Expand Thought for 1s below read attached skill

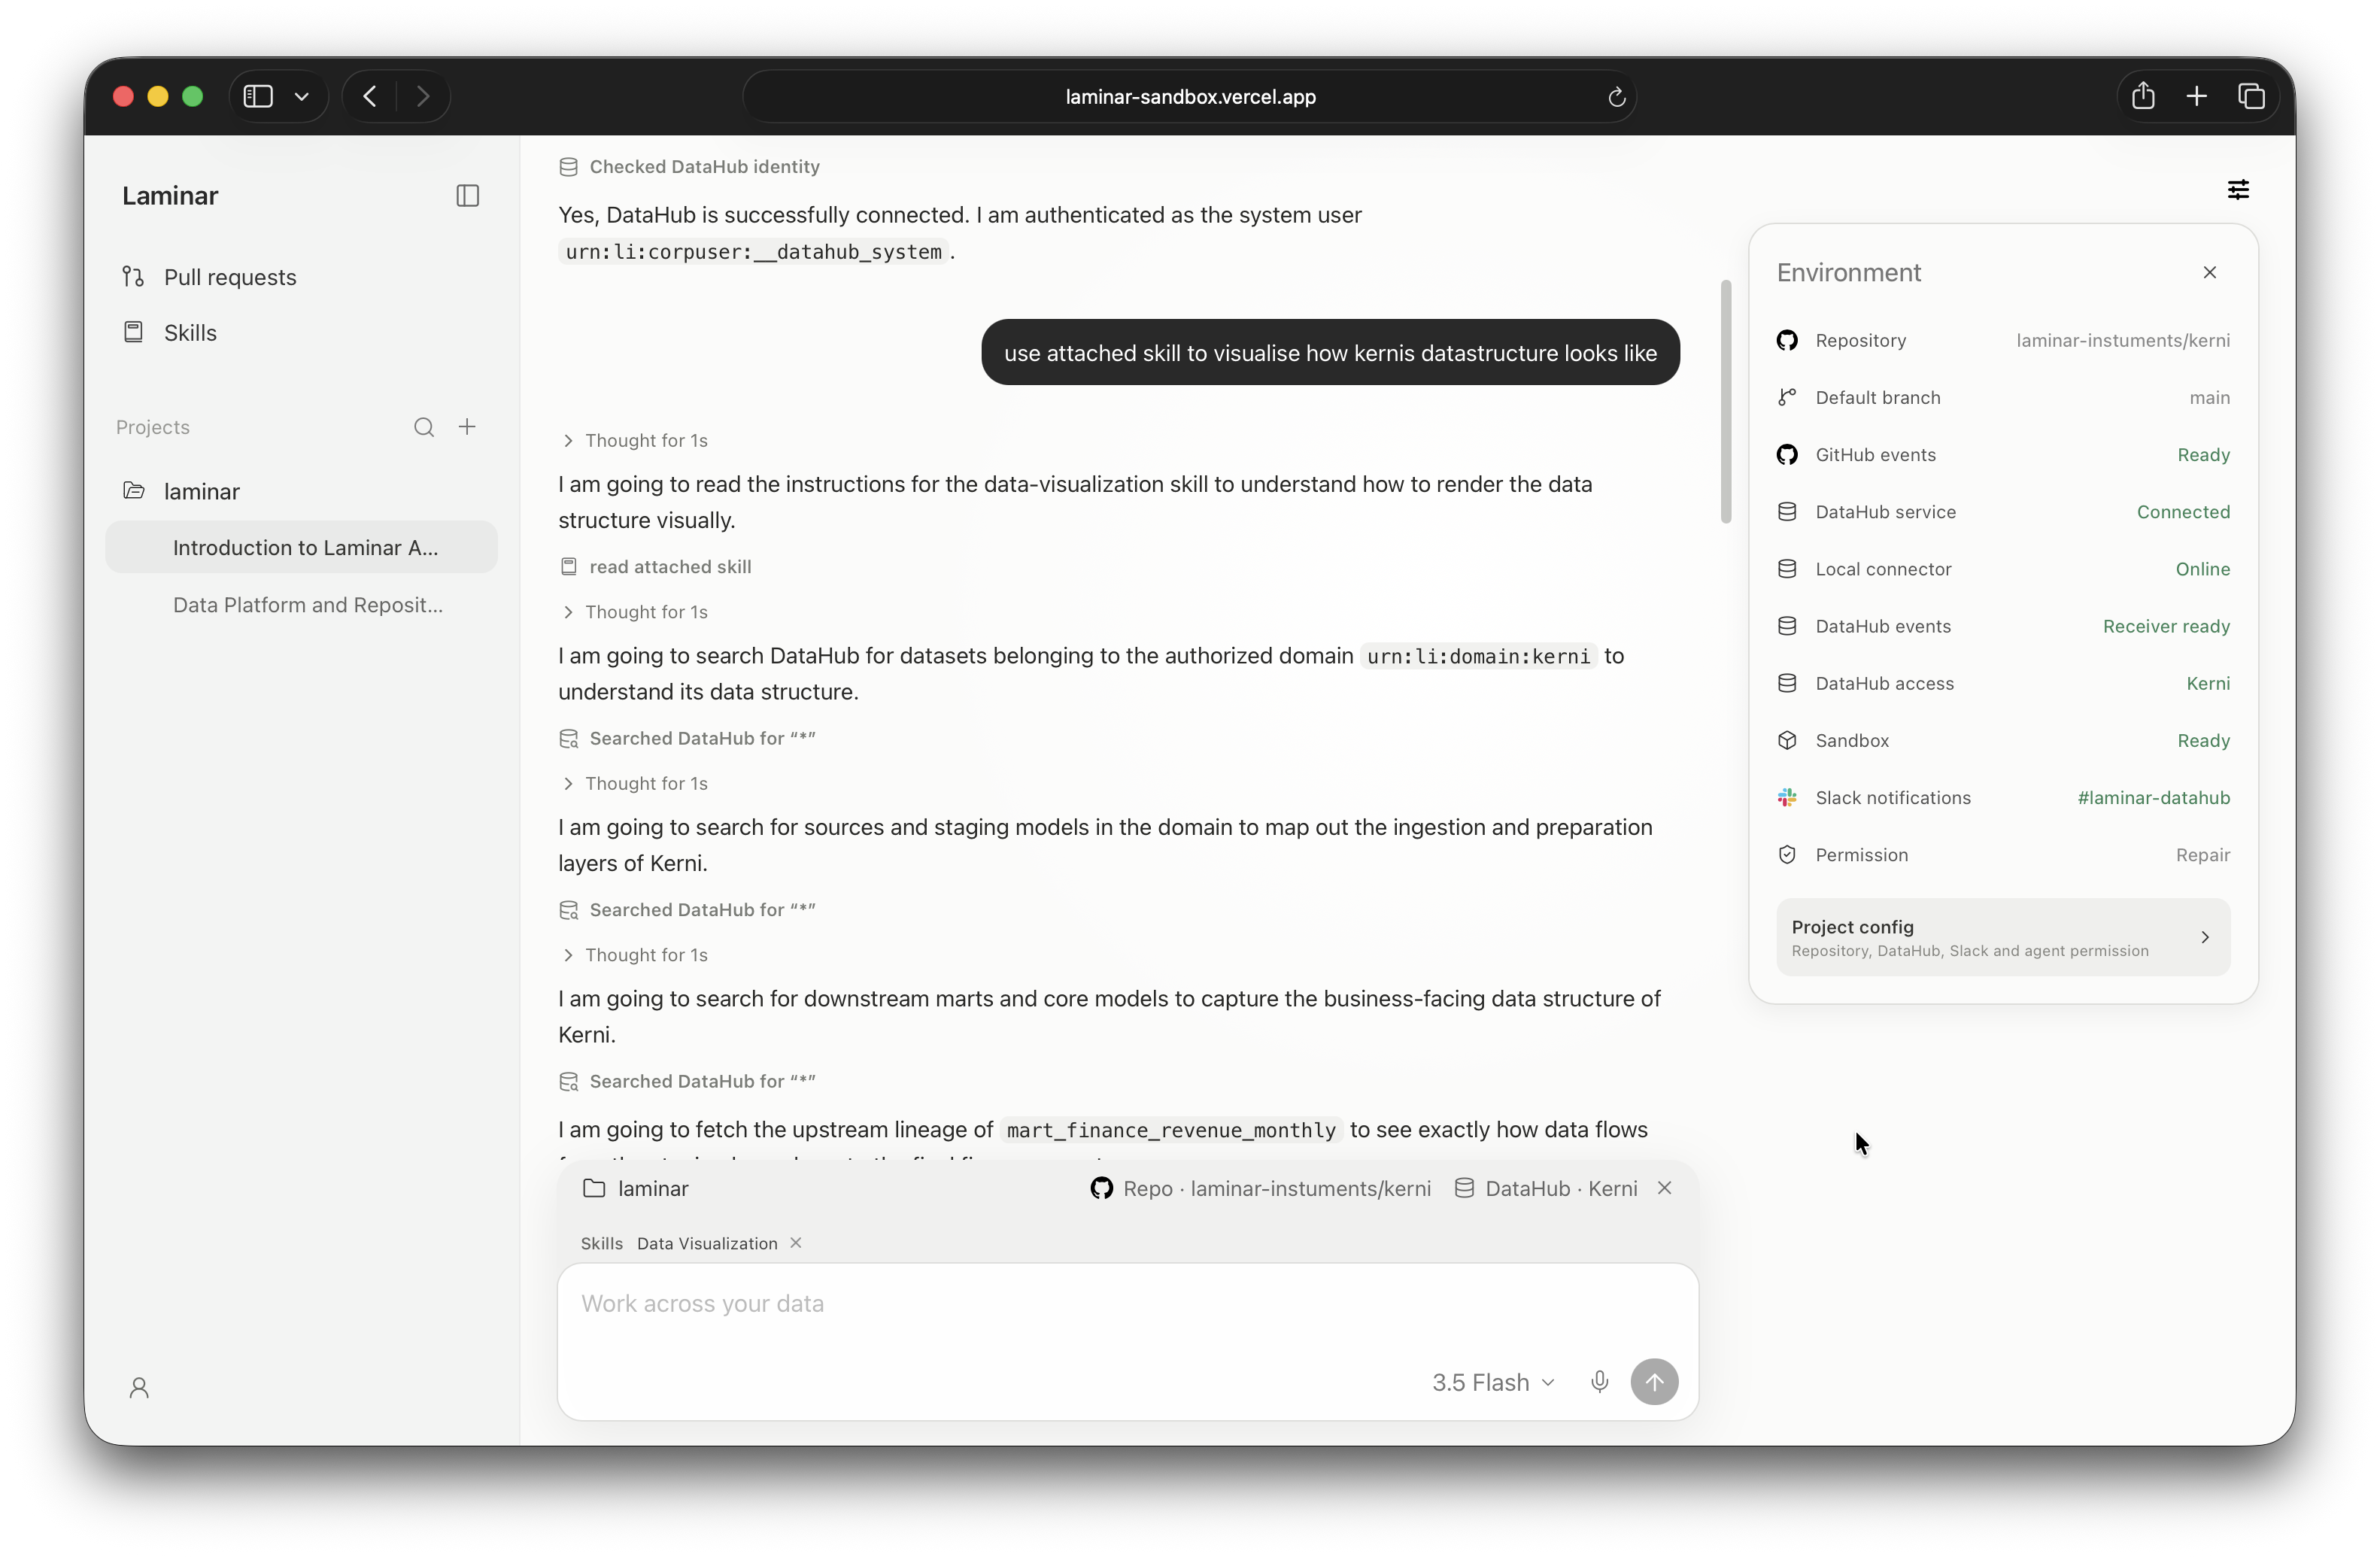(x=635, y=612)
